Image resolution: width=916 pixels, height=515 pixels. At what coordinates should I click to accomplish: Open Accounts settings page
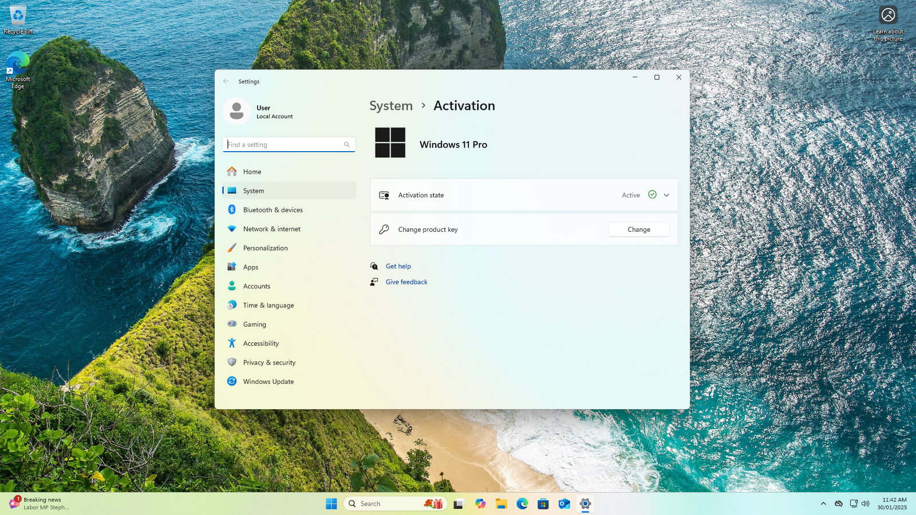click(289, 286)
